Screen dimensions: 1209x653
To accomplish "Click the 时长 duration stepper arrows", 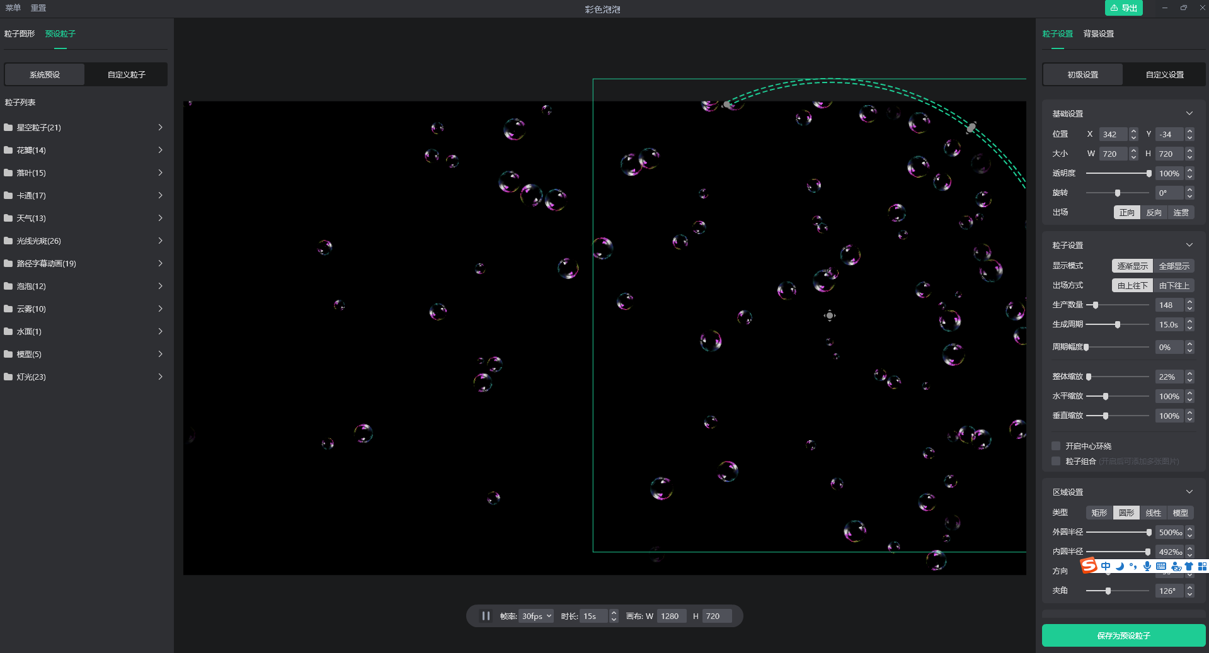I will [x=614, y=616].
